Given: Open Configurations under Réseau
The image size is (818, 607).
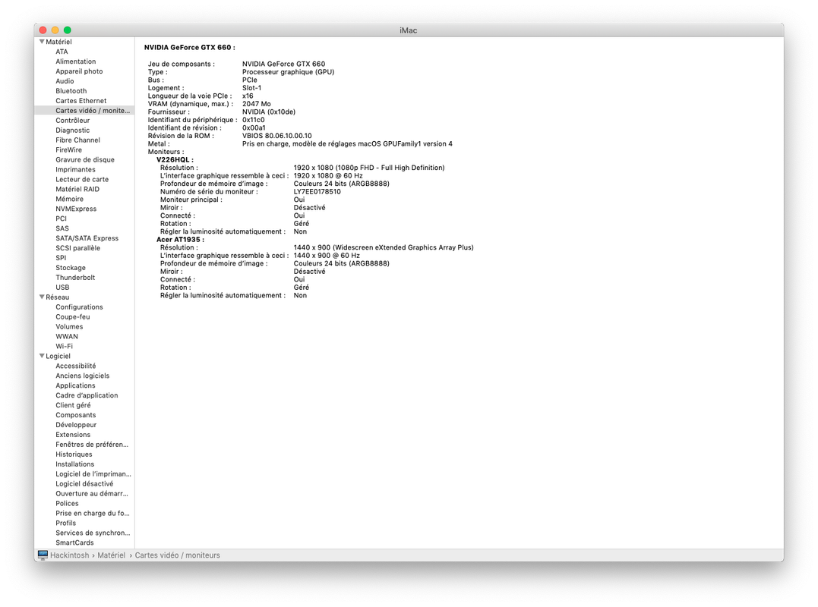Looking at the screenshot, I should pos(79,307).
